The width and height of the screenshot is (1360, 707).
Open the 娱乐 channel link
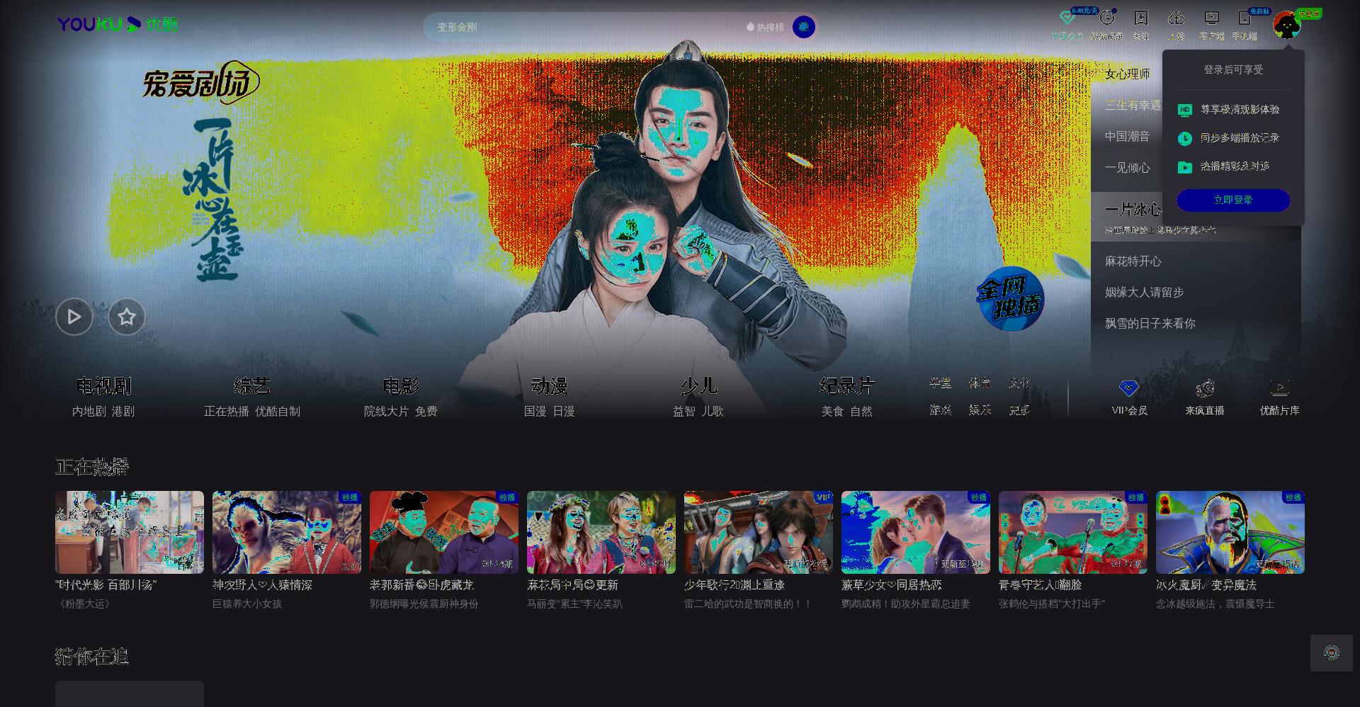[x=980, y=409]
